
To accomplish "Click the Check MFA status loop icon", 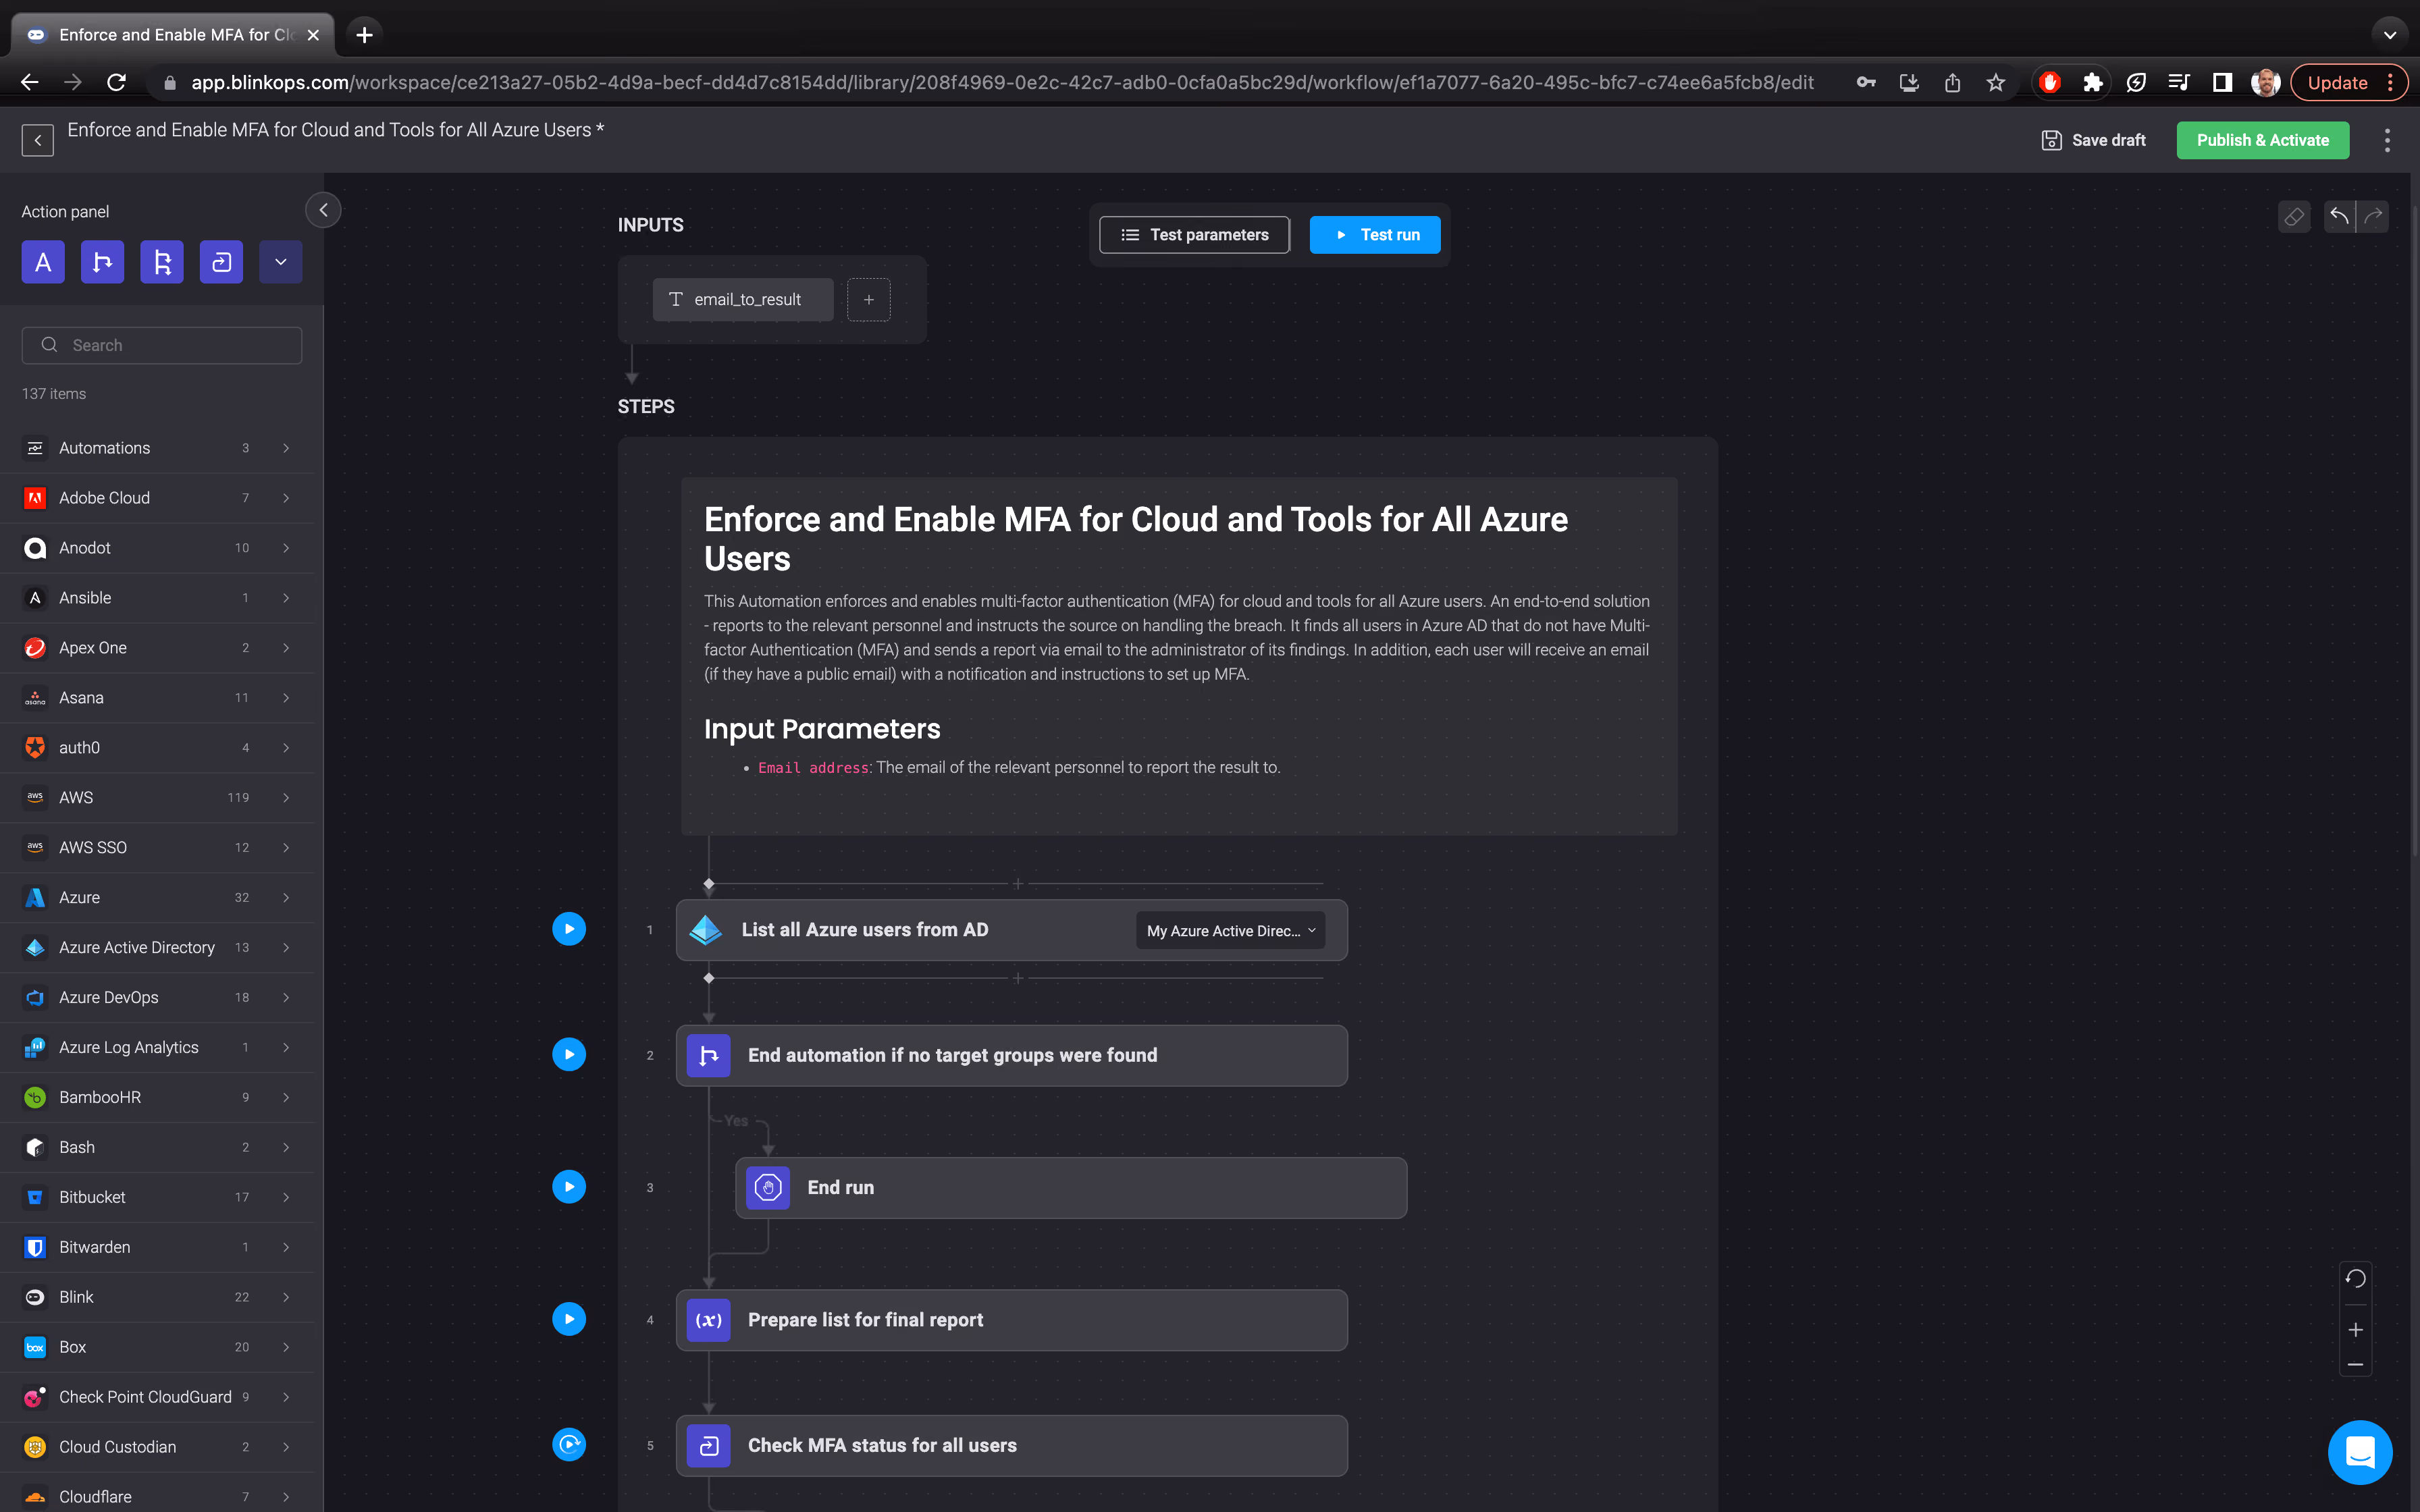I will click(709, 1446).
